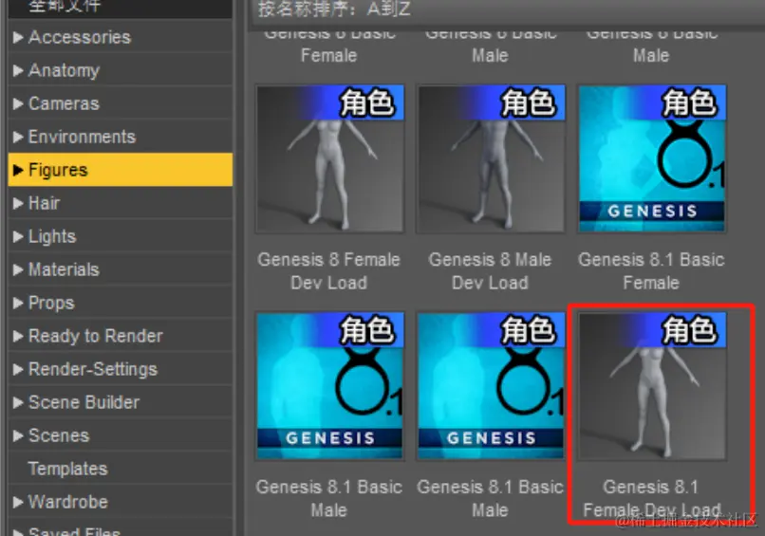765x536 pixels.
Task: Select the Anatomy category label
Action: point(64,71)
